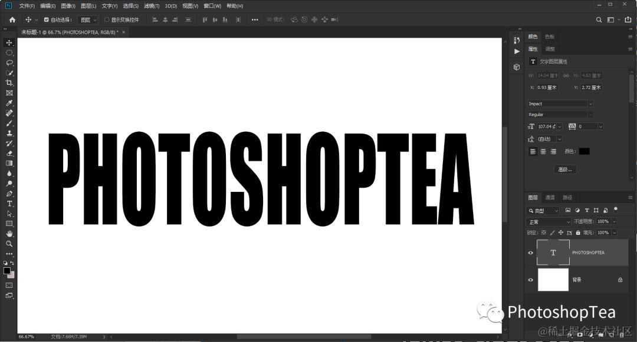637x342 pixels.
Task: Toggle the layer filter on/off switch
Action: coord(615,210)
